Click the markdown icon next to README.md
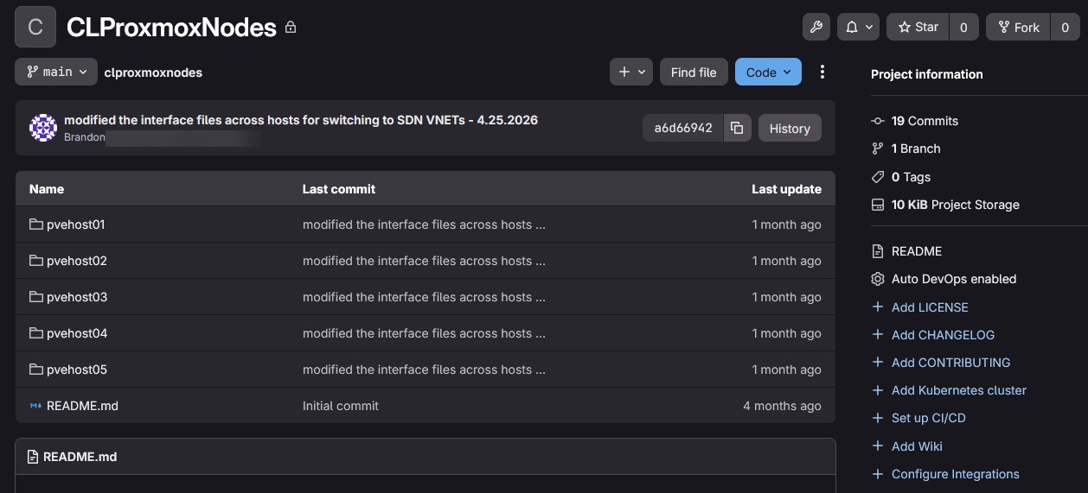The height and width of the screenshot is (493, 1088). point(35,406)
